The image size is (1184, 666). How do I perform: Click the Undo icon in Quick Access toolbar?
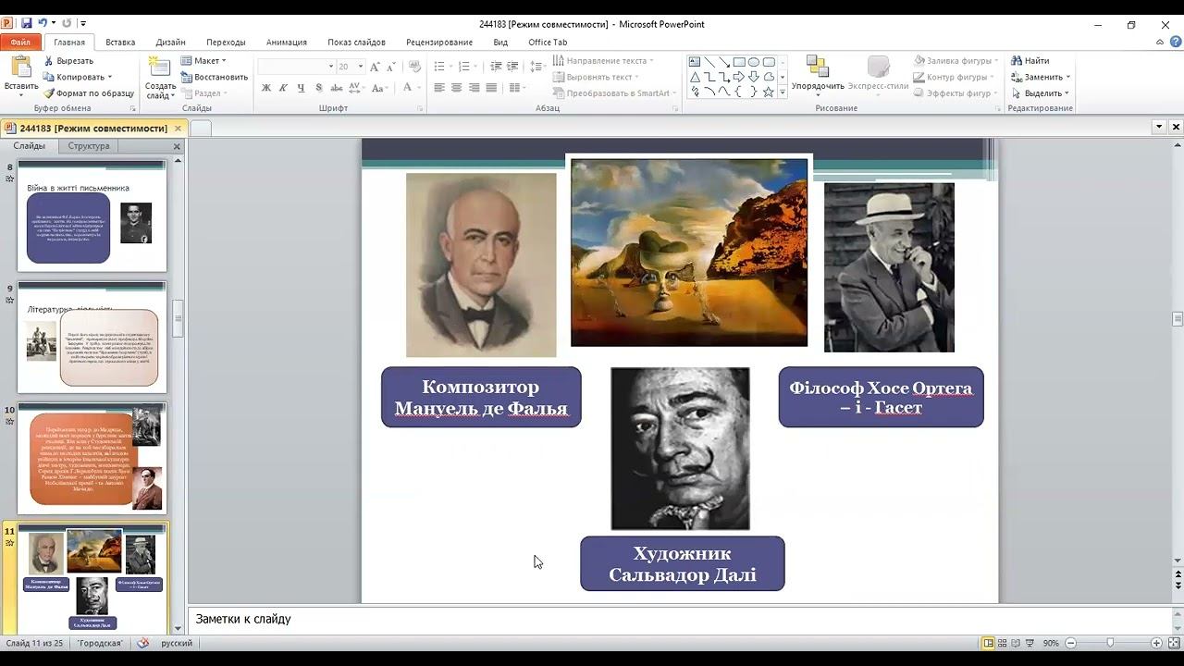[43, 24]
